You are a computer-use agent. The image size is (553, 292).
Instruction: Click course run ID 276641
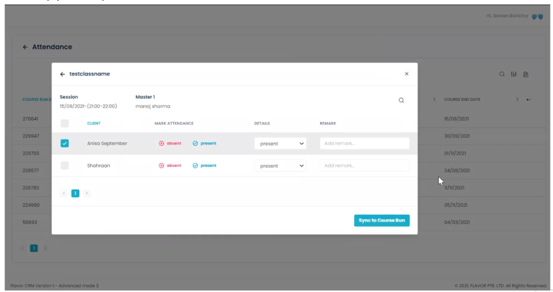click(x=30, y=119)
